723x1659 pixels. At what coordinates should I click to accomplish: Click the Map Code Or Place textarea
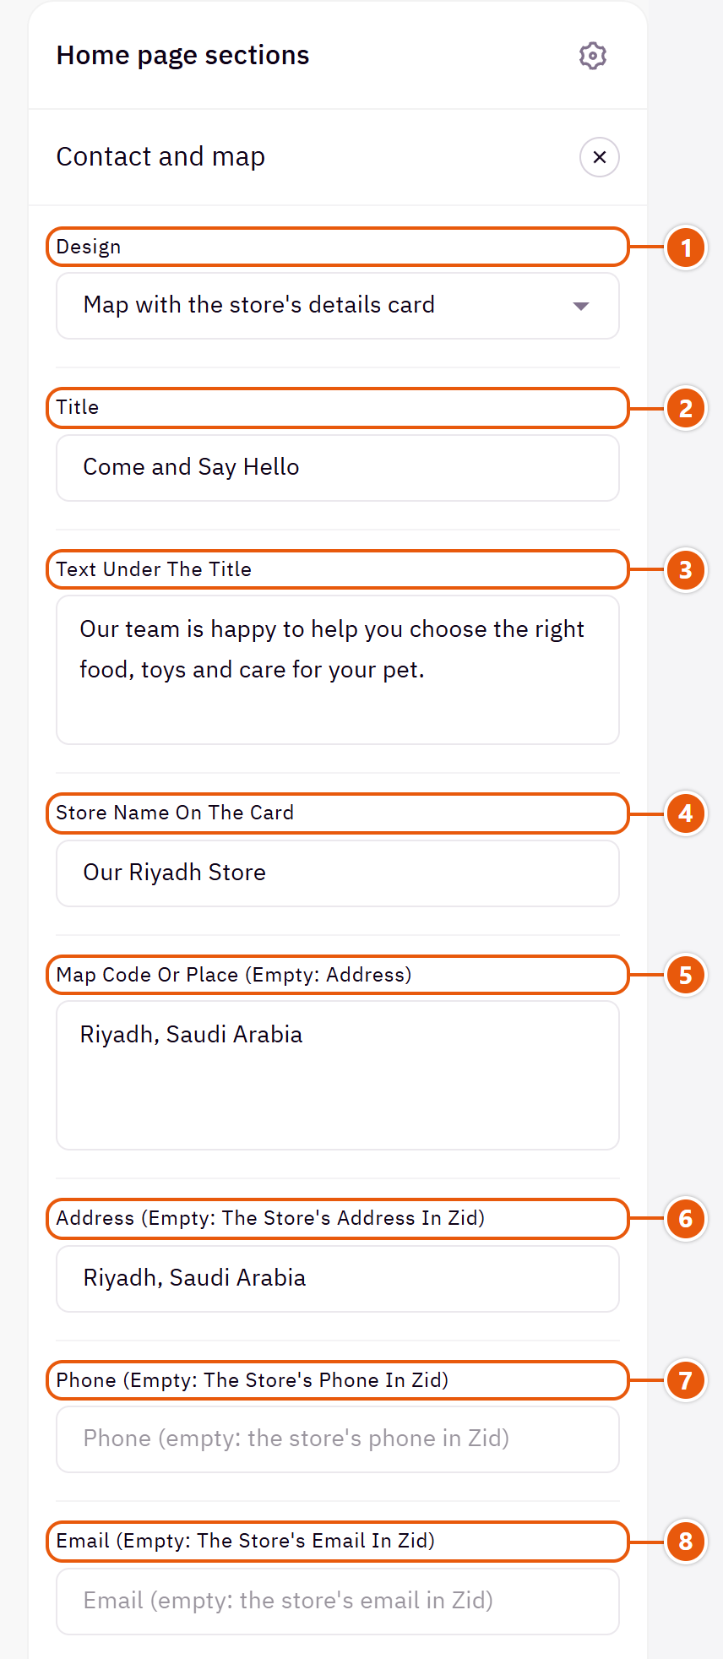tap(338, 1075)
